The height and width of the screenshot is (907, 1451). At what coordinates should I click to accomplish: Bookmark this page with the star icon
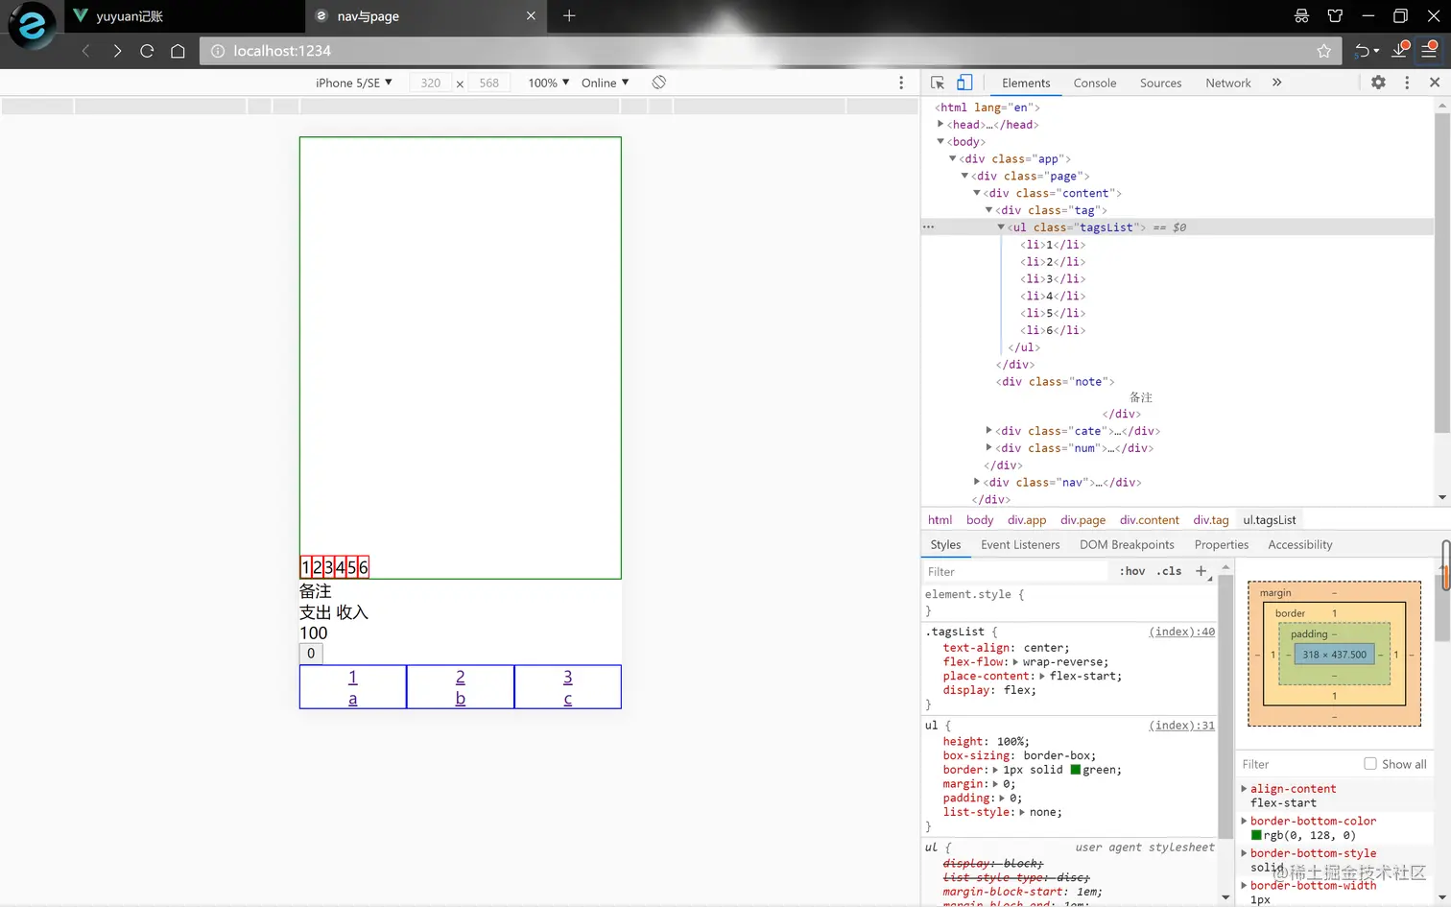point(1324,51)
